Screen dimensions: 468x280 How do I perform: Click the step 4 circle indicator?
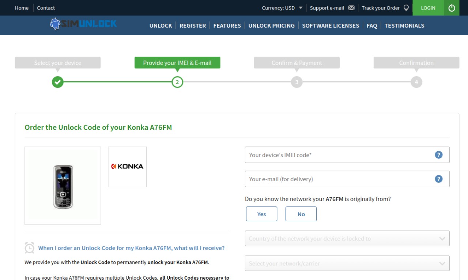[416, 82]
